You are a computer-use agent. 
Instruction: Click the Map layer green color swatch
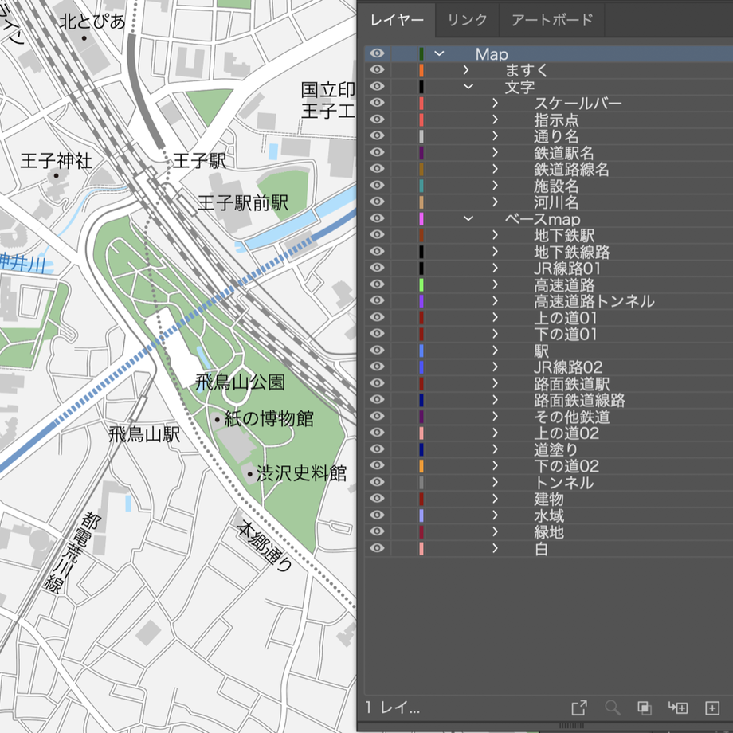point(421,53)
